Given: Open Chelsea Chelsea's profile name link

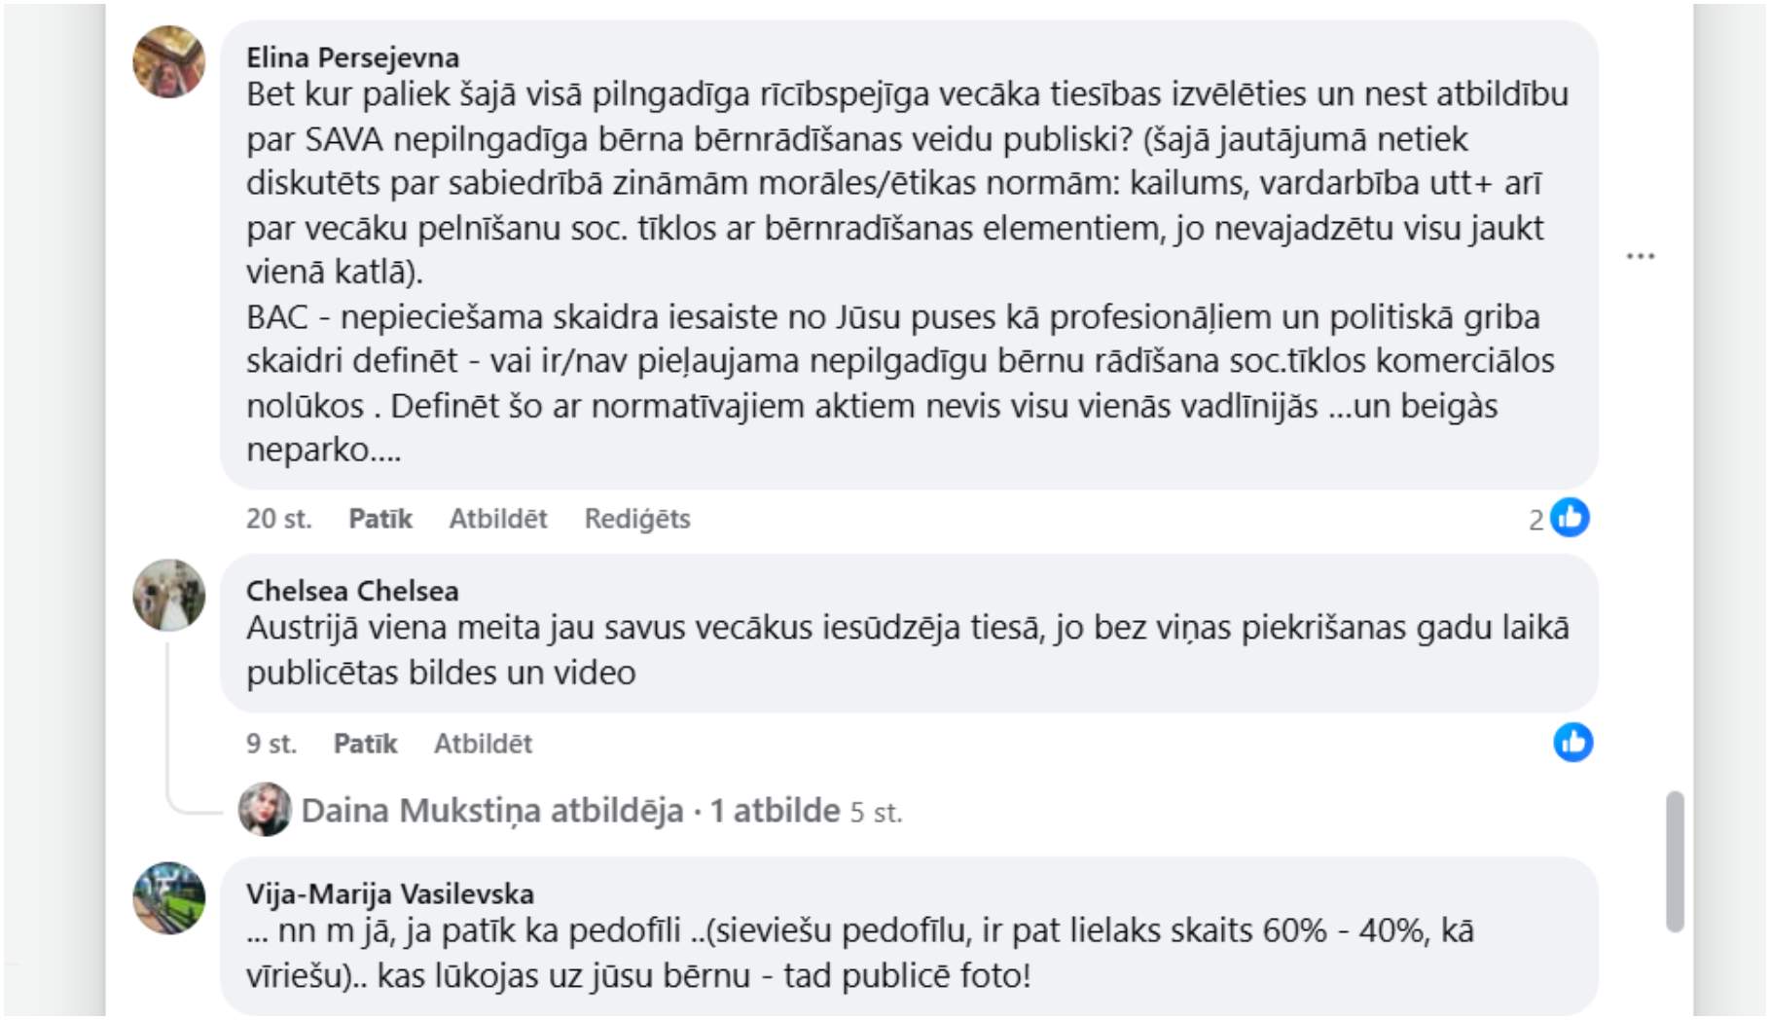Looking at the screenshot, I should pyautogui.click(x=352, y=591).
